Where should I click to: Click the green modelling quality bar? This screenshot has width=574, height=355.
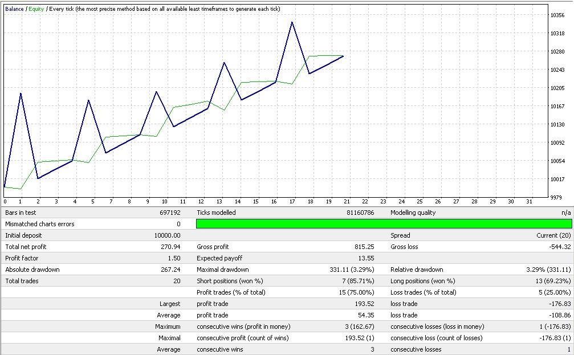(384, 224)
